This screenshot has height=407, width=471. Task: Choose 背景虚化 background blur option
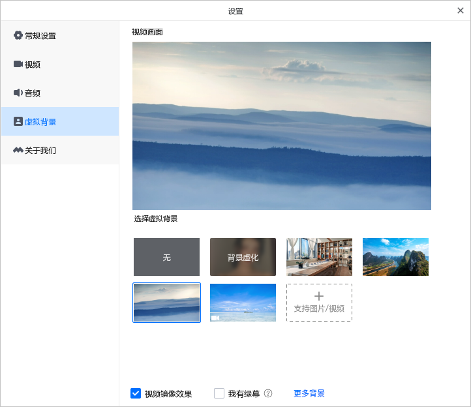coord(243,257)
